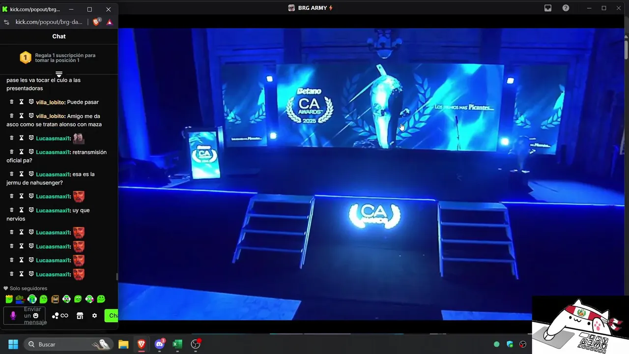Insert the crying headphones green emote
The height and width of the screenshot is (354, 629).
click(x=32, y=299)
